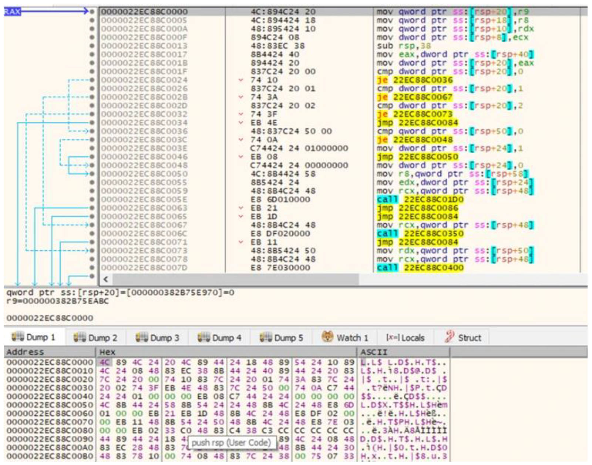The image size is (592, 465).
Task: Click jump arrow beside bytes 74 10
Action: click(241, 80)
